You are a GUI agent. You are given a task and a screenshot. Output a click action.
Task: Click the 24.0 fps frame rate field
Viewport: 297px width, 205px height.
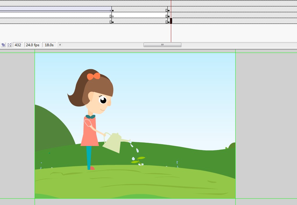coord(32,45)
